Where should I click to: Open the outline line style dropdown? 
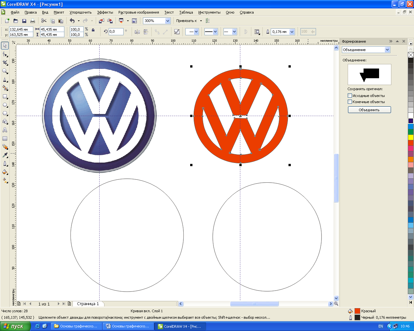[x=215, y=32]
